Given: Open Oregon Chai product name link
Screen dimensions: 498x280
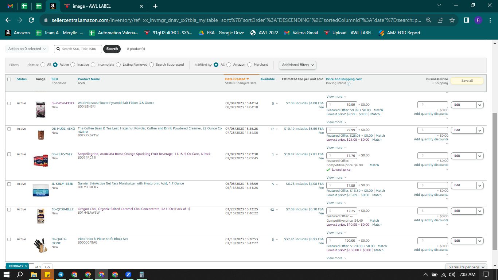Looking at the screenshot, I should (134, 209).
